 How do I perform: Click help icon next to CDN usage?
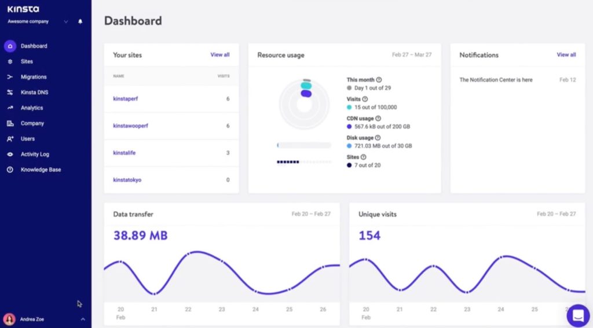378,118
